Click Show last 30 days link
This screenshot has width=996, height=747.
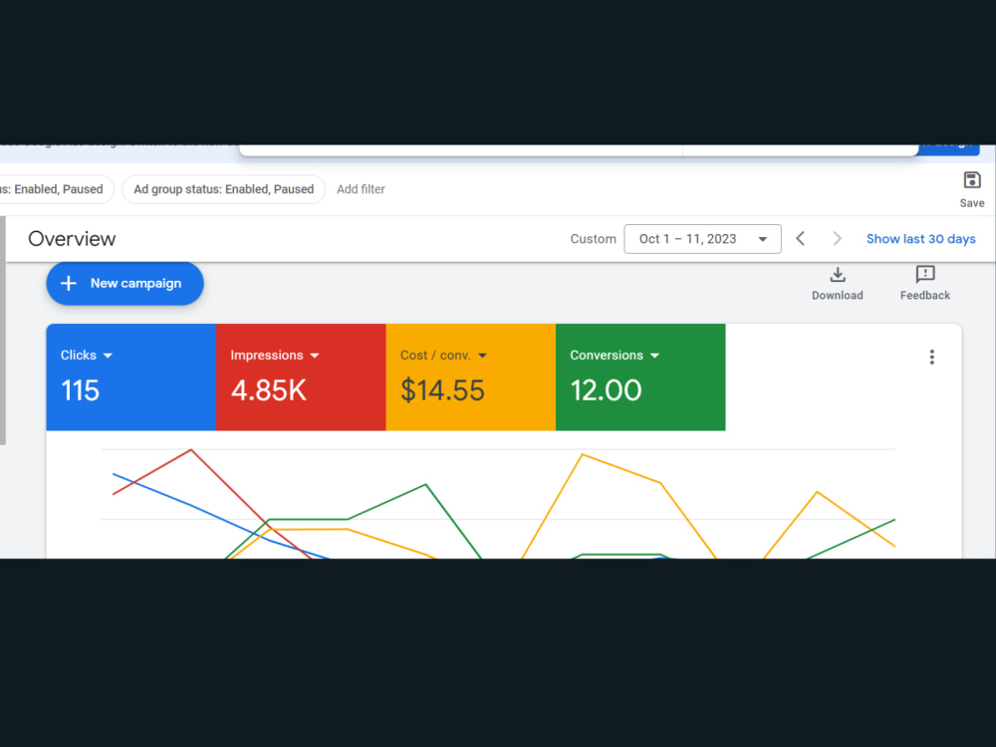coord(920,239)
